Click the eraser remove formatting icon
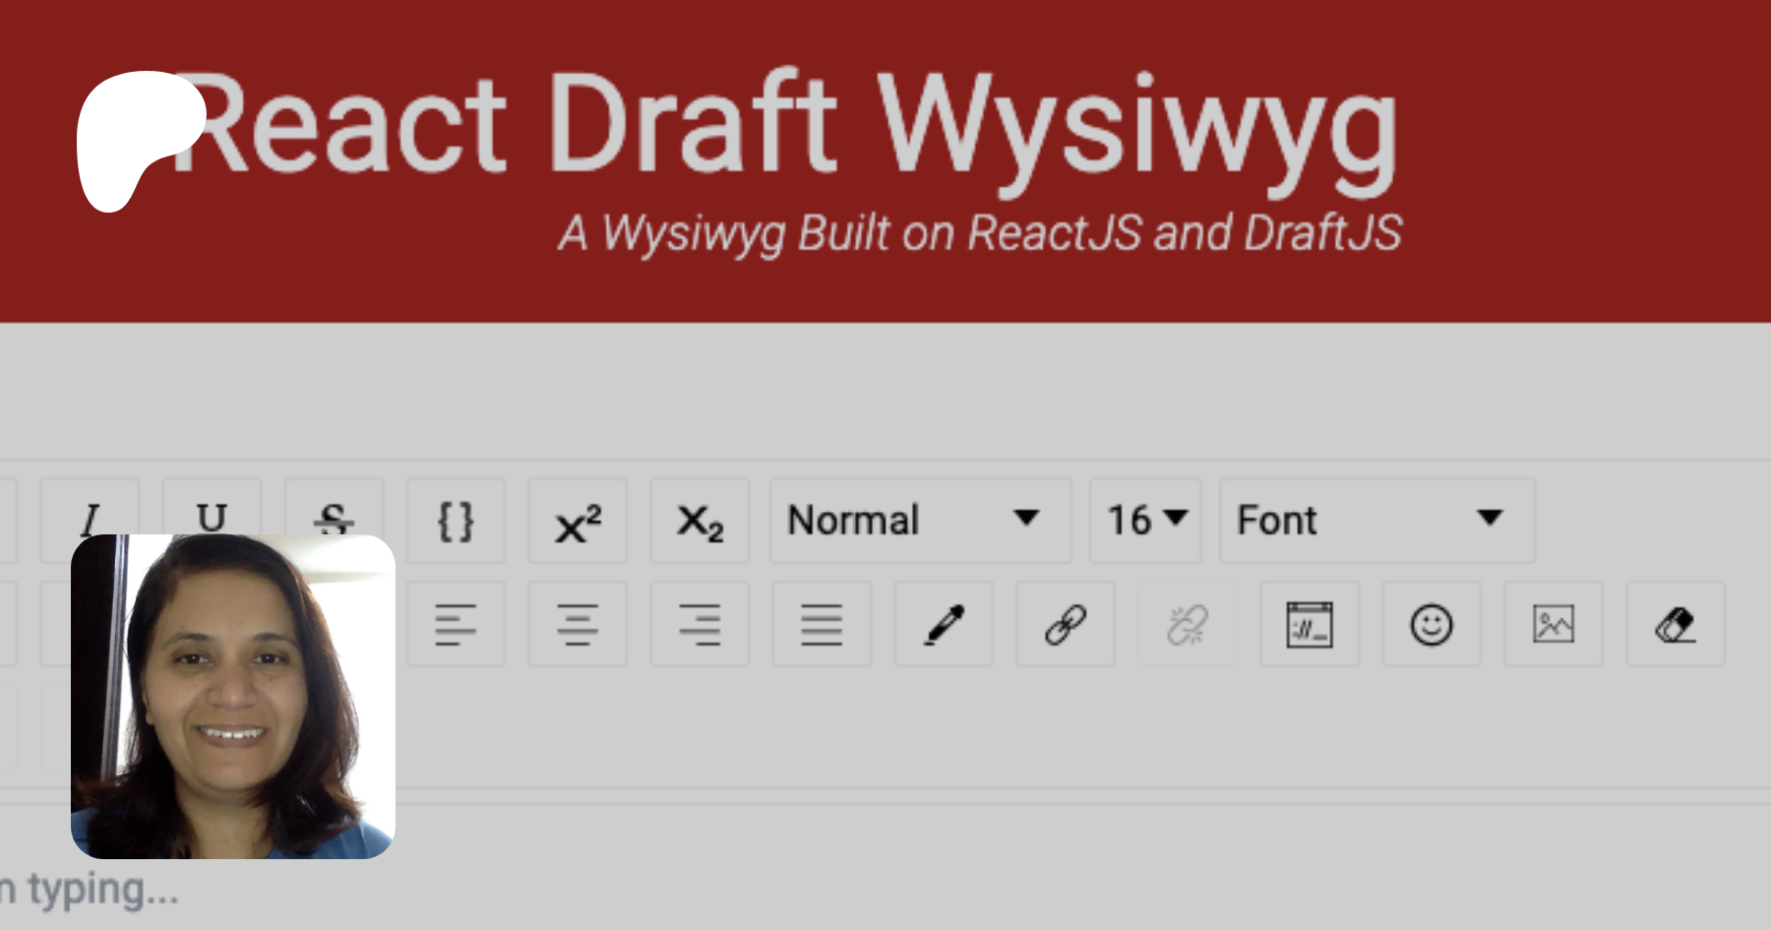The height and width of the screenshot is (930, 1771). [x=1676, y=625]
